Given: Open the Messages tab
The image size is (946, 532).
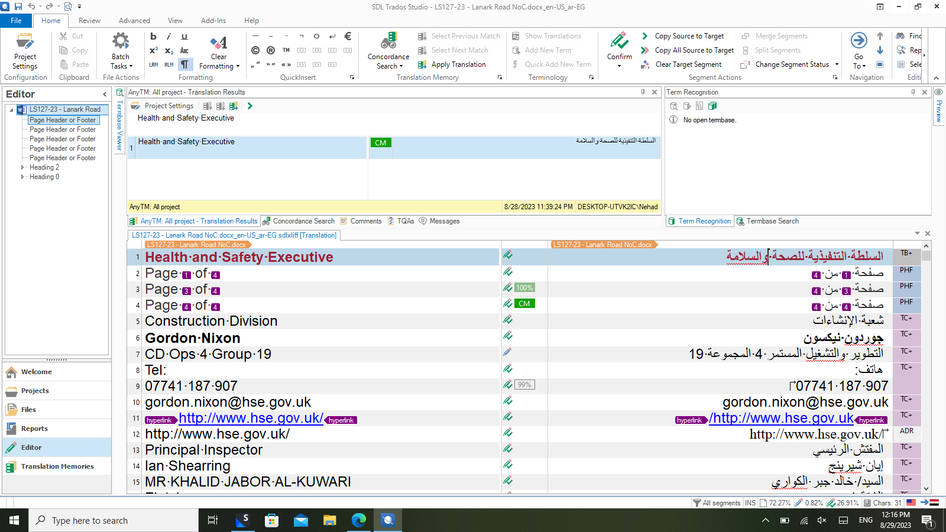Looking at the screenshot, I should pos(439,221).
